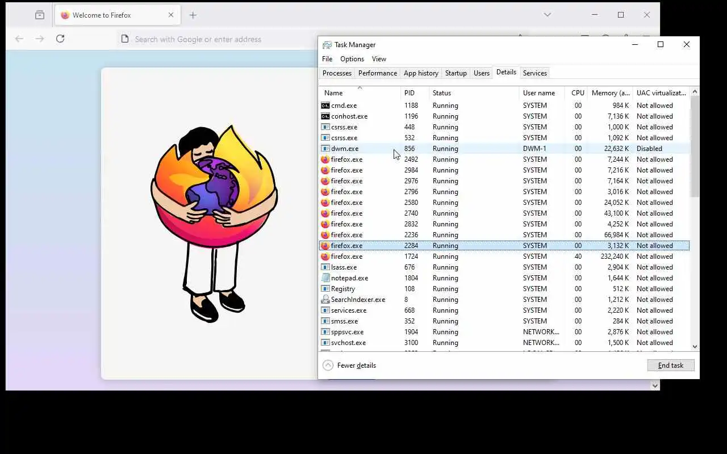Image resolution: width=727 pixels, height=454 pixels.
Task: Open Firefox list all tabs chevron
Action: [x=548, y=15]
